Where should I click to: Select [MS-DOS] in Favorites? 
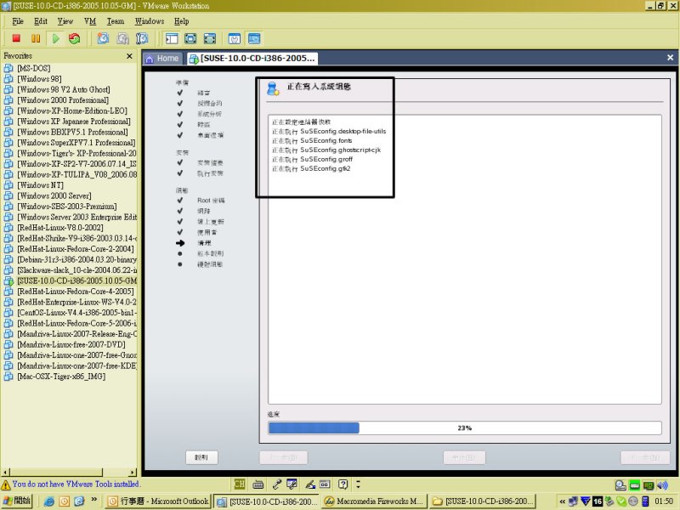pos(33,68)
